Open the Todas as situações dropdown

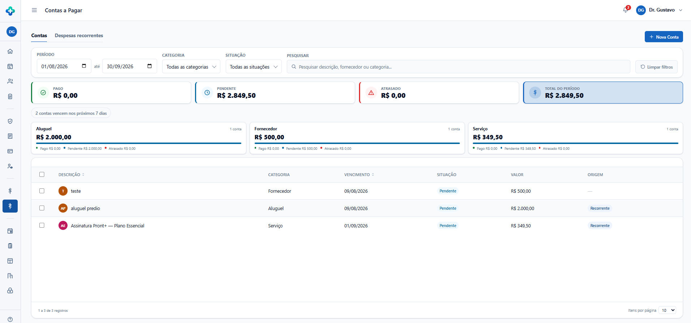point(254,67)
